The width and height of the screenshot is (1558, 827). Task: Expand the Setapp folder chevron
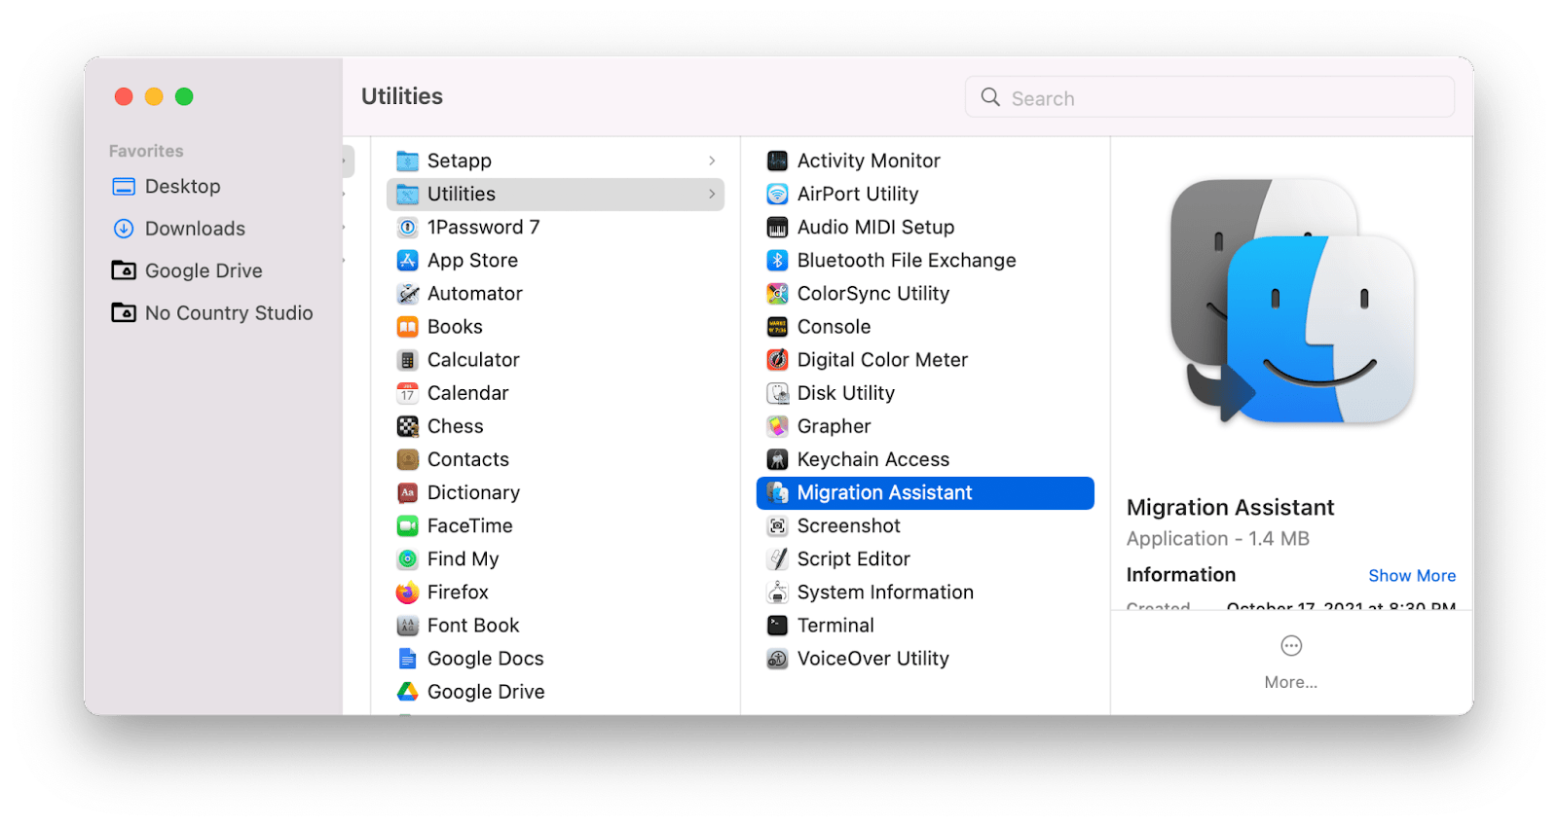coord(712,161)
